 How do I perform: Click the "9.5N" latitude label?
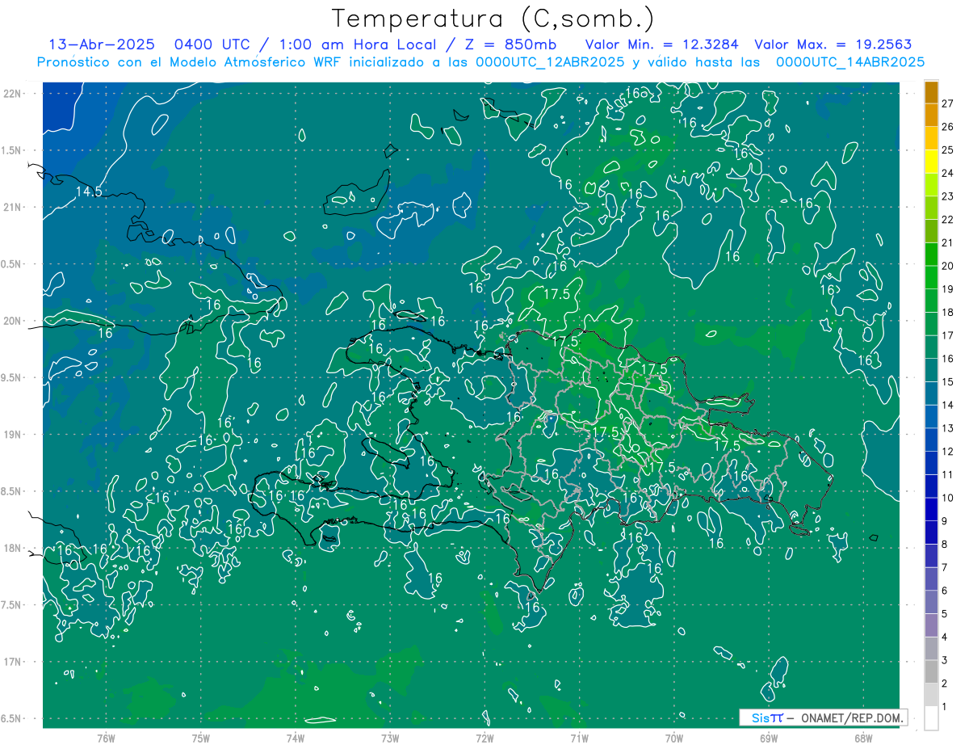tap(12, 377)
